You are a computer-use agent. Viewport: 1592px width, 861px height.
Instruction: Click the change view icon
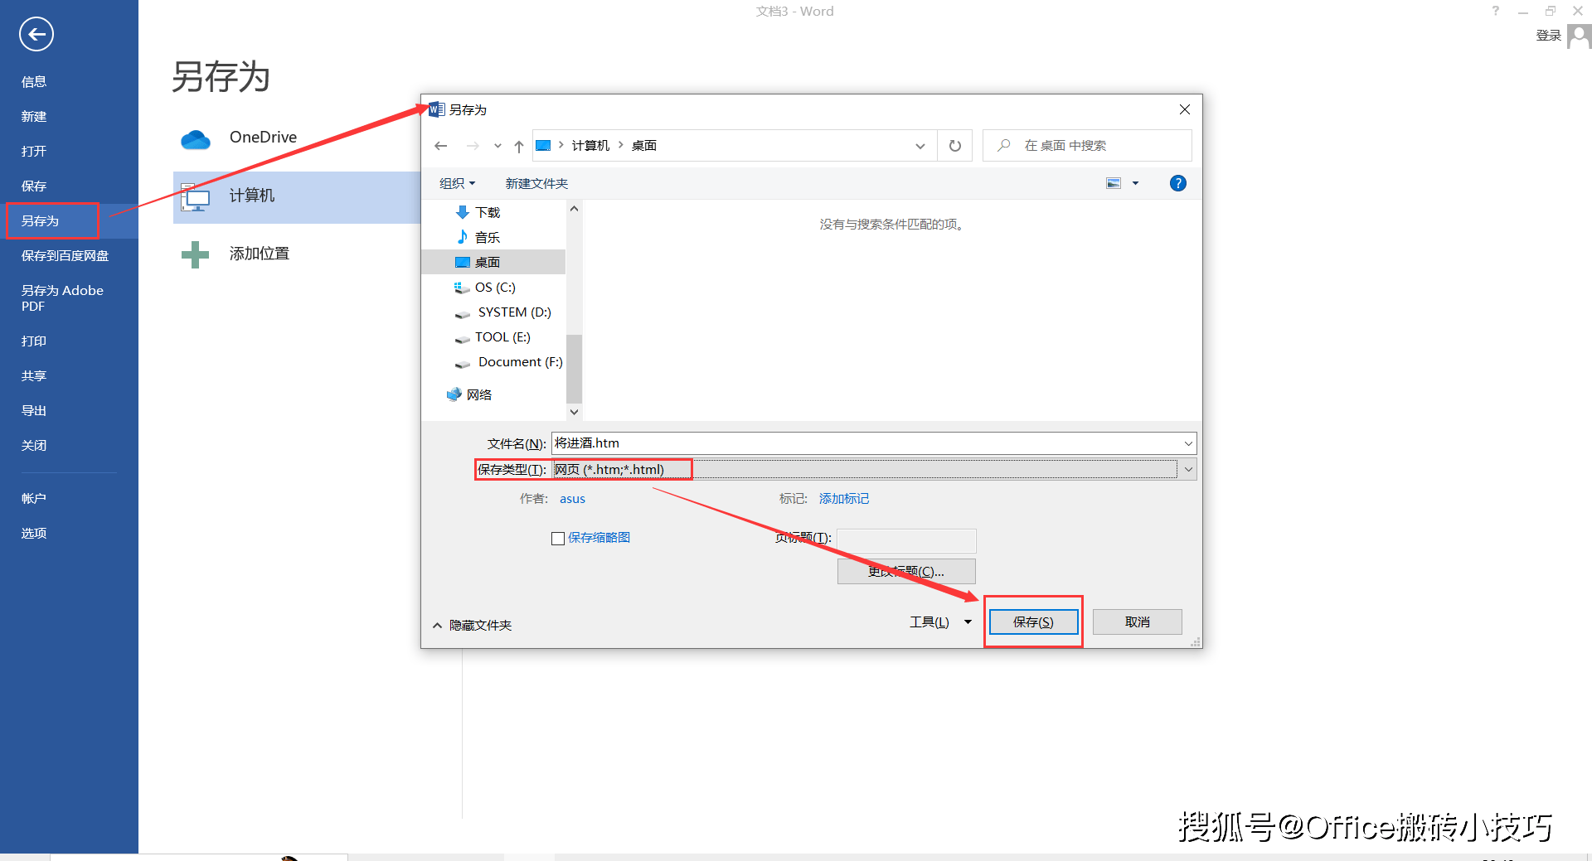pos(1114,183)
